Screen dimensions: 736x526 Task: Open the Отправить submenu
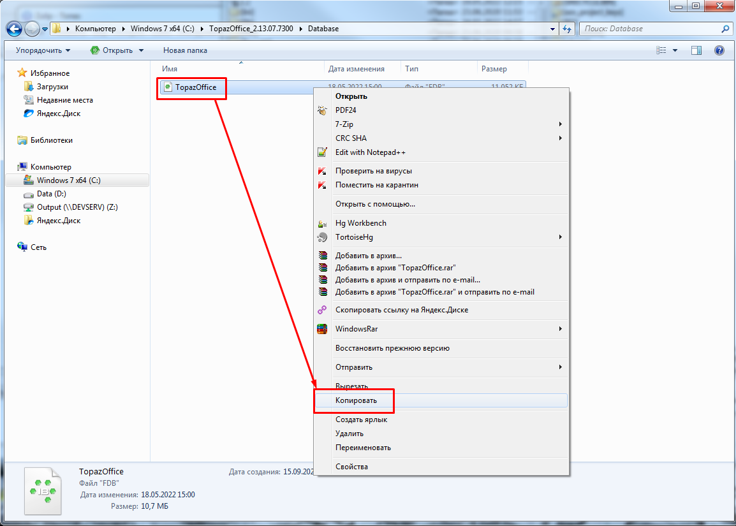click(441, 367)
